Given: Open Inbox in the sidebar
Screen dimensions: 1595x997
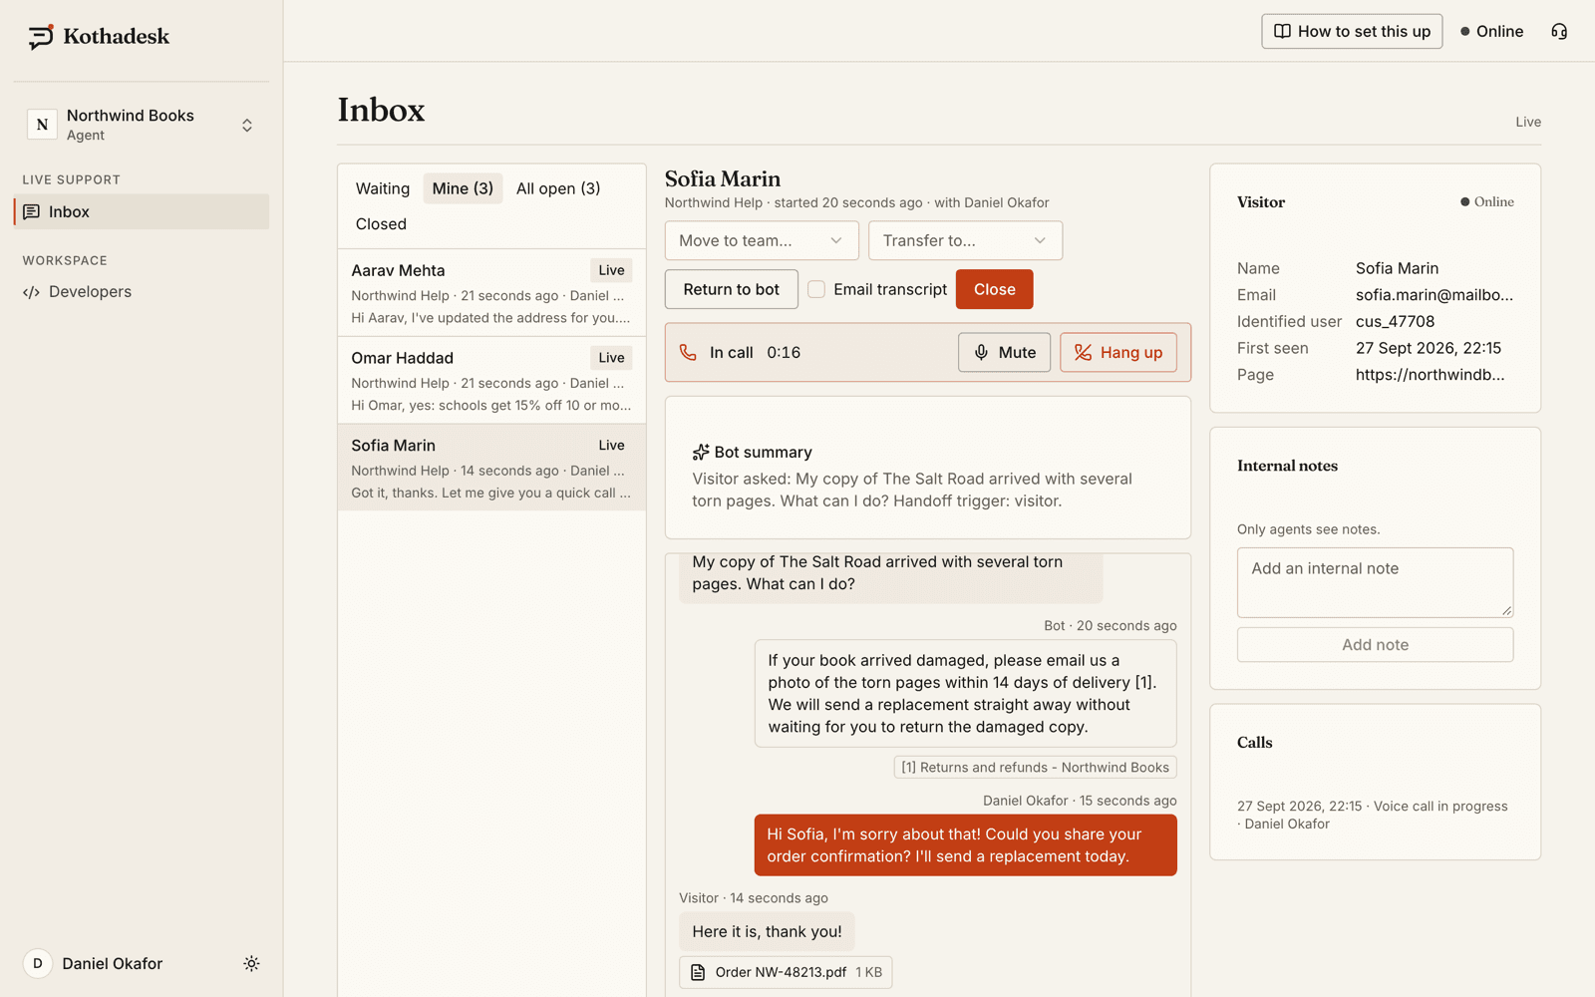Looking at the screenshot, I should [141, 211].
